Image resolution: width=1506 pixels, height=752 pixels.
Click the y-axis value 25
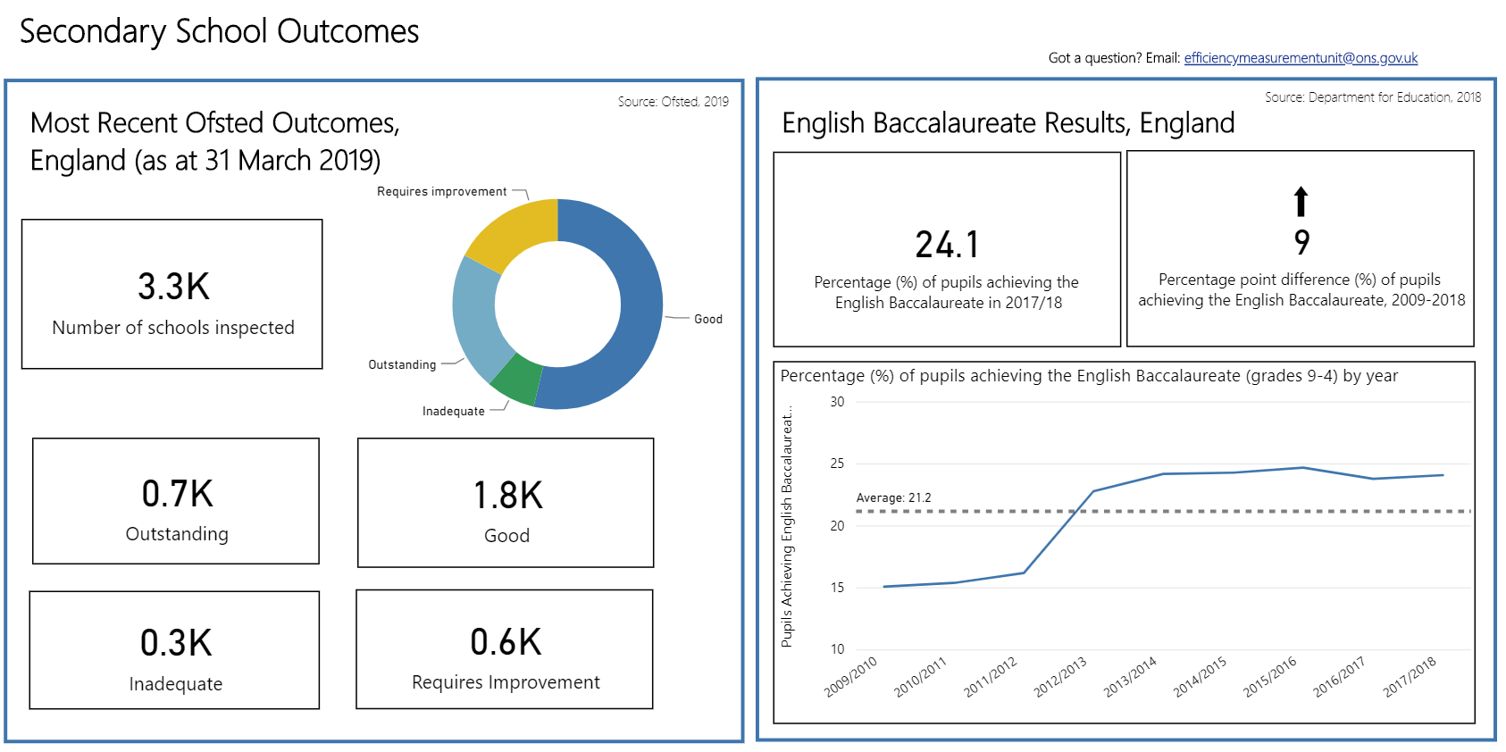pyautogui.click(x=837, y=464)
